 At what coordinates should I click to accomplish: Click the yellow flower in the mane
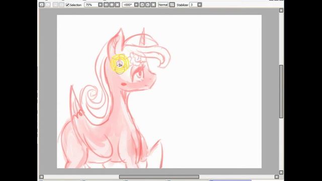tap(120, 64)
